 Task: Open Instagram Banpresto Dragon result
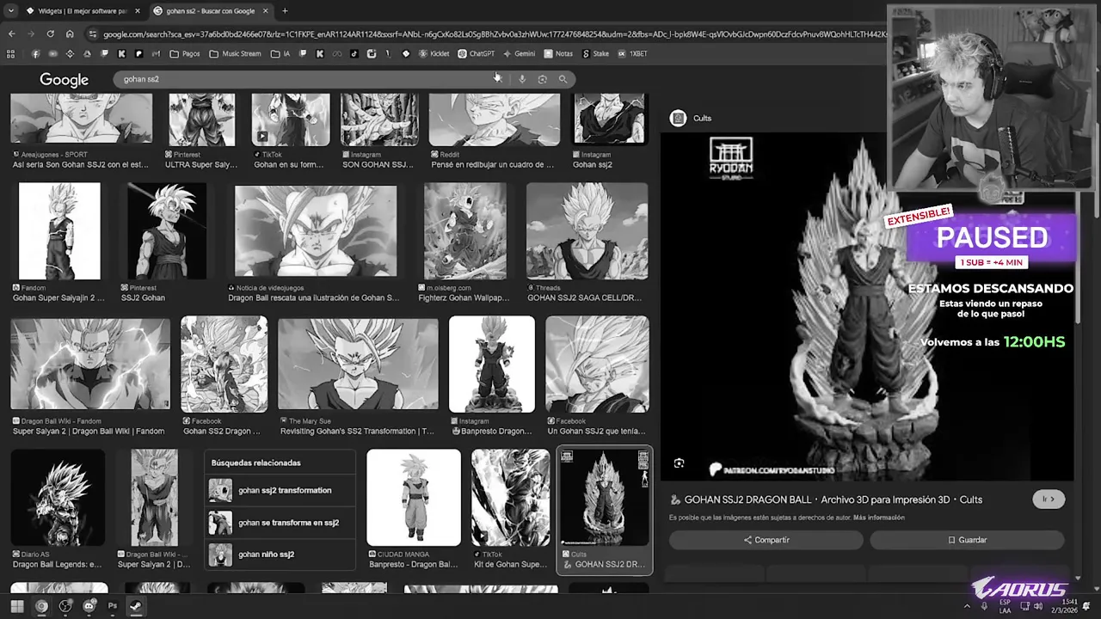[x=492, y=365]
